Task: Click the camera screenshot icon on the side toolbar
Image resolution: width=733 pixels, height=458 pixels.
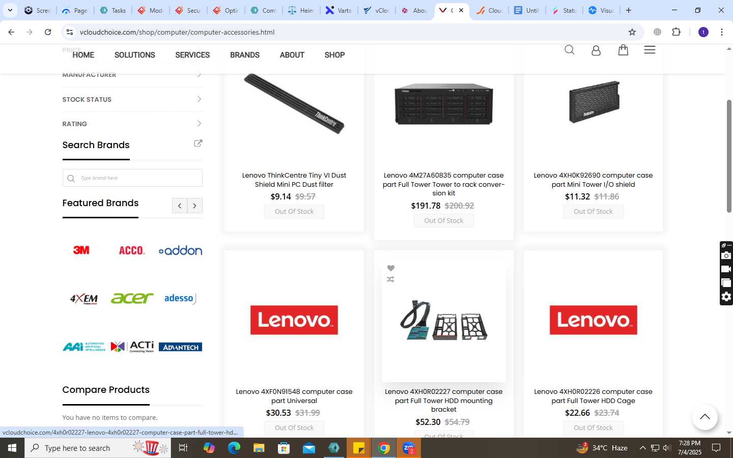Action: (x=726, y=255)
